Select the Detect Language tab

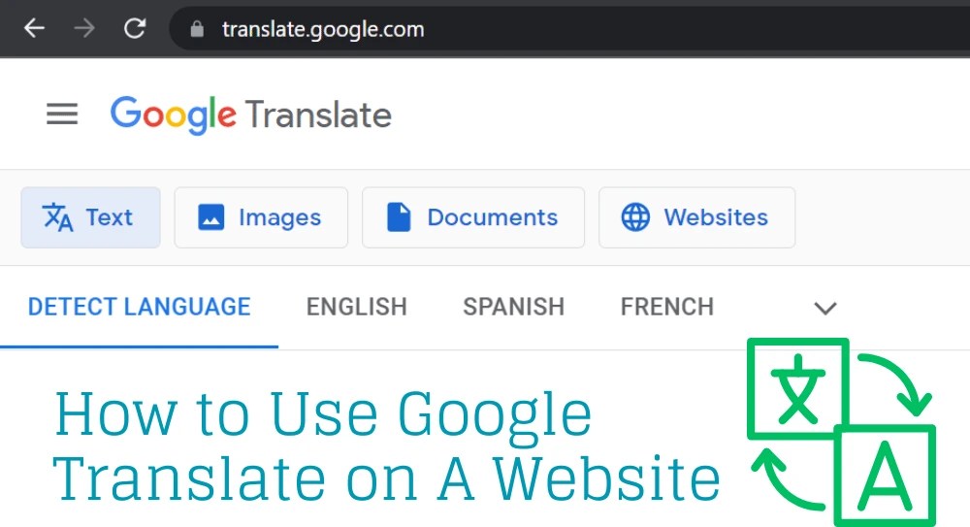click(x=139, y=307)
